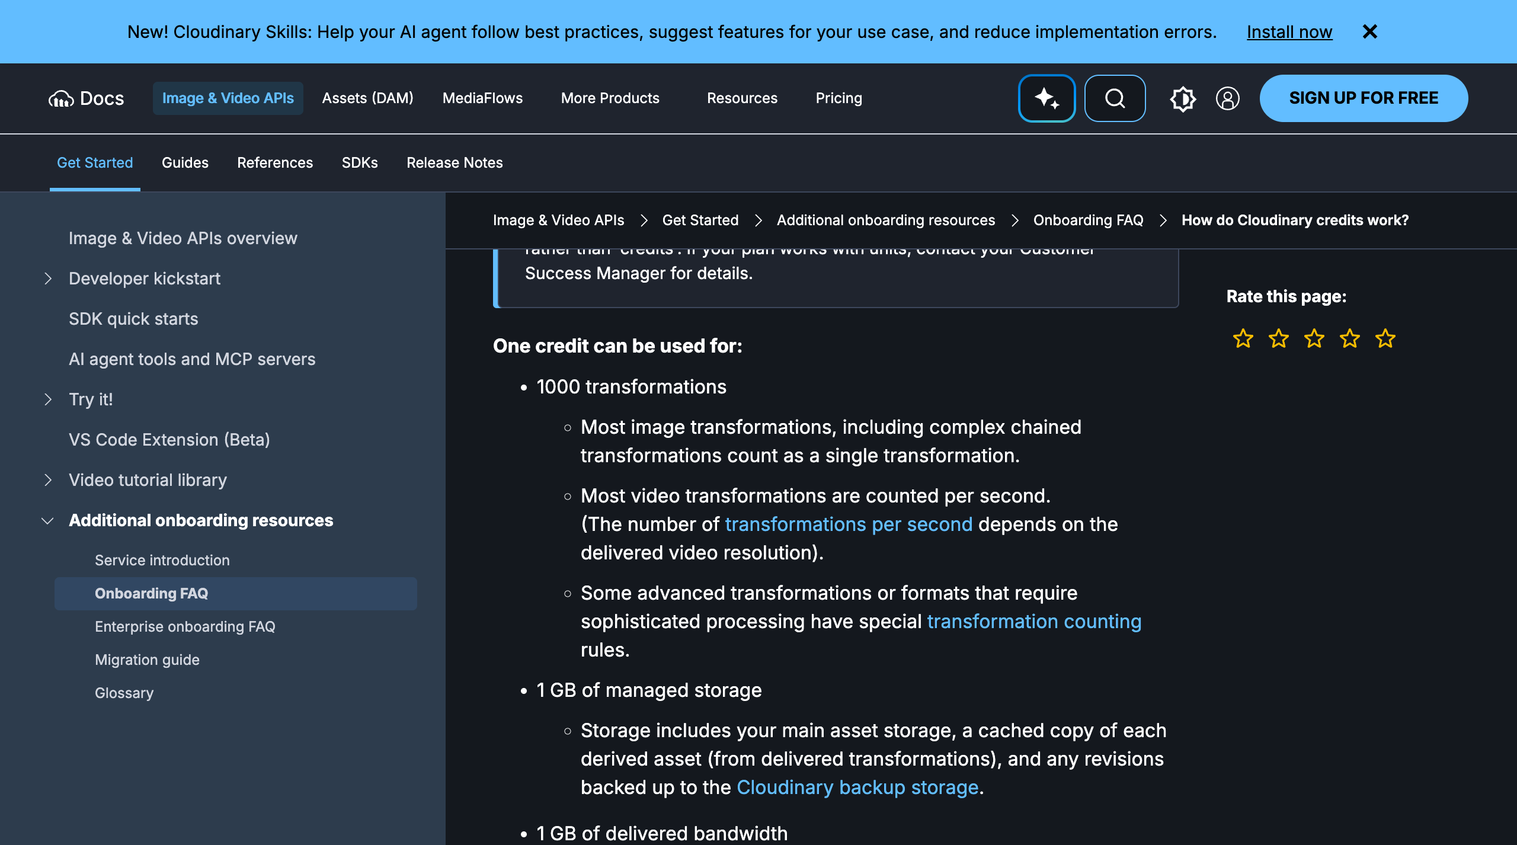Open the search magnifier button
Screen dimensions: 1517x845
click(1115, 98)
